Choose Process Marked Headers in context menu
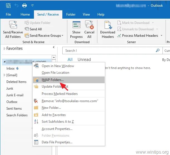 coord(69,94)
